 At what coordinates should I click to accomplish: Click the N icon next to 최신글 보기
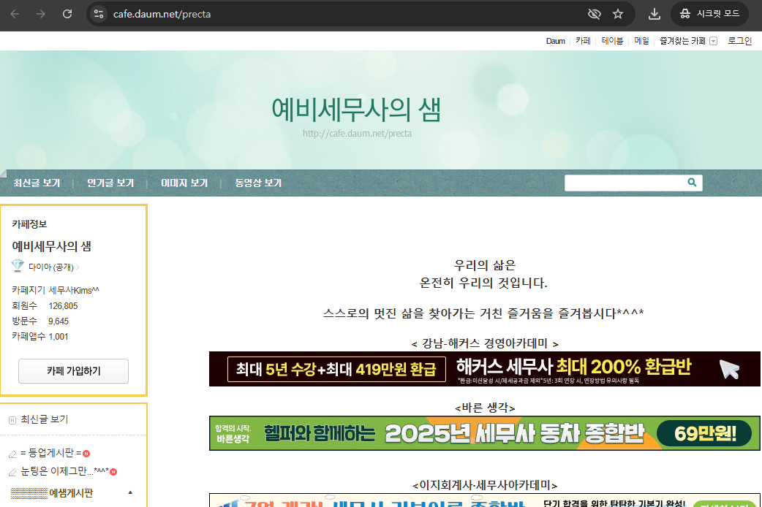pos(12,419)
